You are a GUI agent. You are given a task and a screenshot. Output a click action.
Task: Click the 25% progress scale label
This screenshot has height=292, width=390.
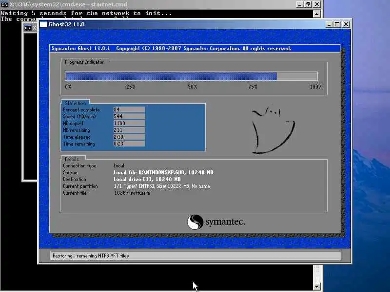[x=131, y=87]
